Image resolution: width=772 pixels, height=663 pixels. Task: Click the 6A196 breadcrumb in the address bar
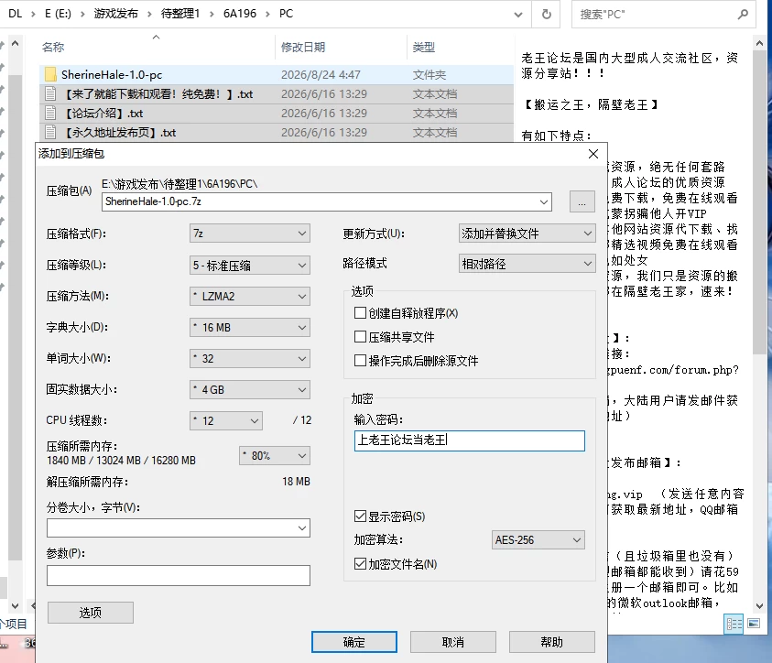(x=240, y=14)
